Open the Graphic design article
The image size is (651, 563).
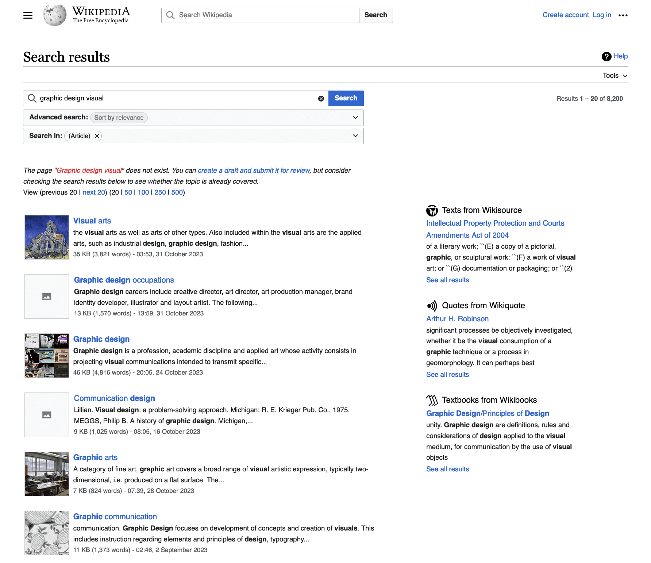pyautogui.click(x=101, y=339)
